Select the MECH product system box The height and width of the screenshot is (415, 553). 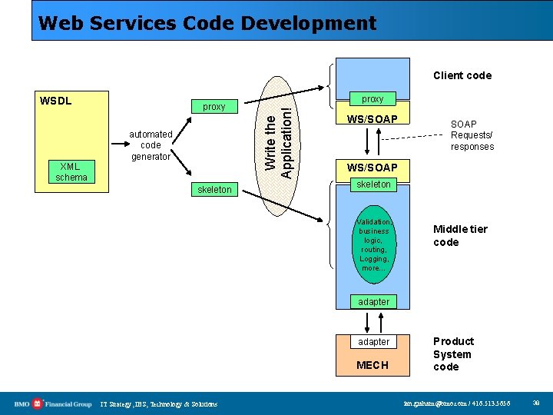pyautogui.click(x=373, y=355)
